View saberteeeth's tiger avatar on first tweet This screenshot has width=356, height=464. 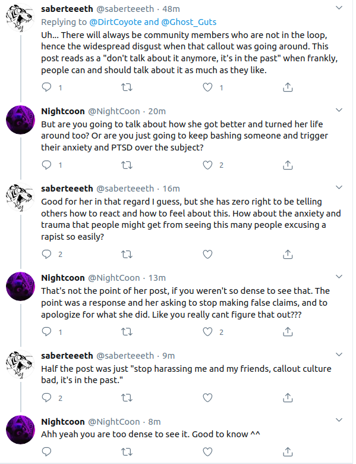[20, 17]
